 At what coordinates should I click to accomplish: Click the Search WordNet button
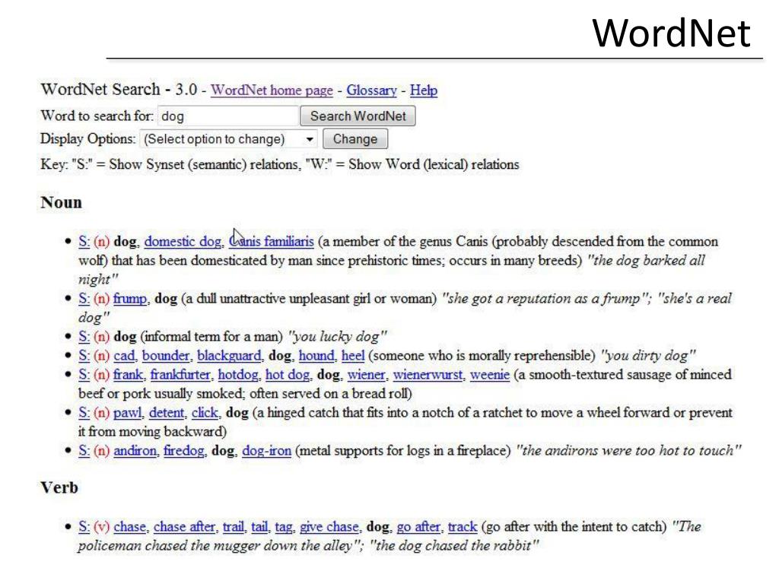tap(358, 116)
